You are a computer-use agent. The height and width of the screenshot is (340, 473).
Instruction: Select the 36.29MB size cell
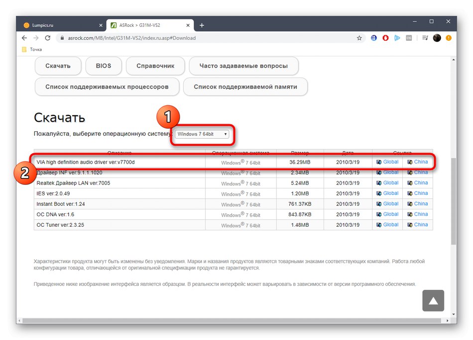[300, 162]
